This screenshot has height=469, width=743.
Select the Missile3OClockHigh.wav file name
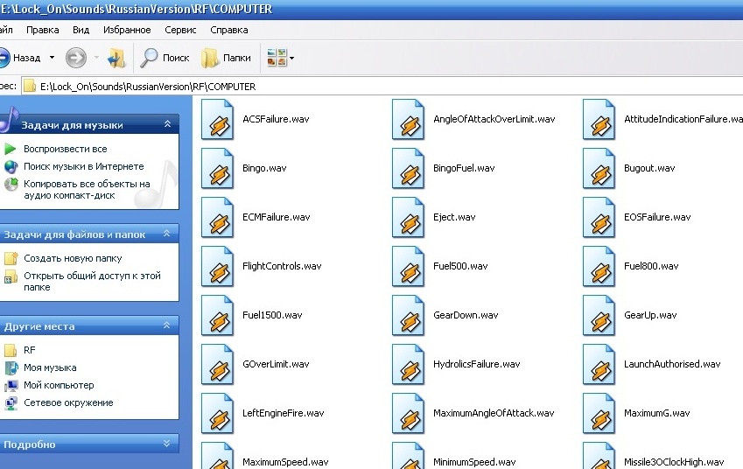point(674,462)
